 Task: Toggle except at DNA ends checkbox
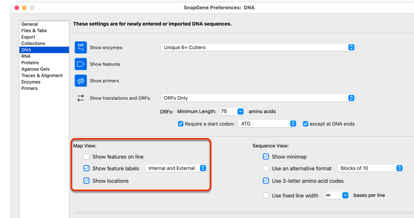tap(306, 123)
